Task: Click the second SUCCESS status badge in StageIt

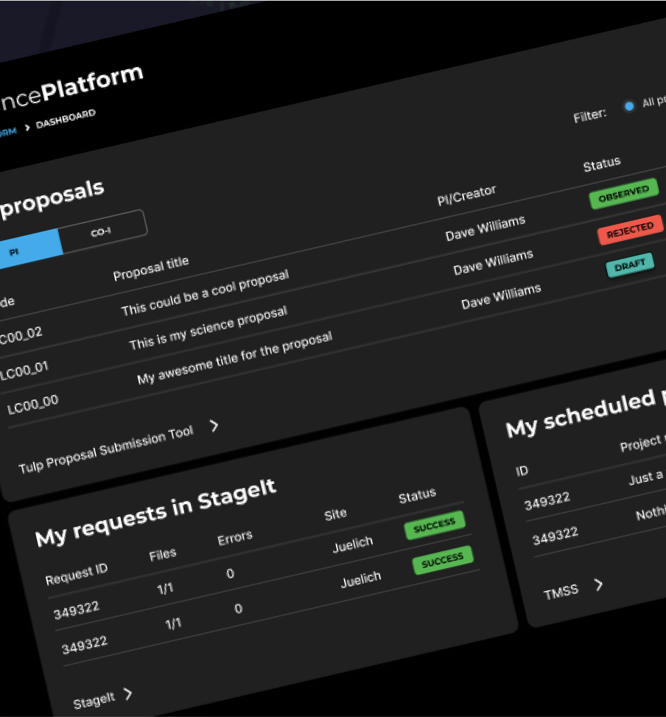Action: 441,562
